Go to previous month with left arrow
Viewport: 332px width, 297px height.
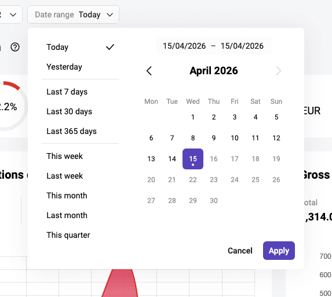click(x=149, y=71)
